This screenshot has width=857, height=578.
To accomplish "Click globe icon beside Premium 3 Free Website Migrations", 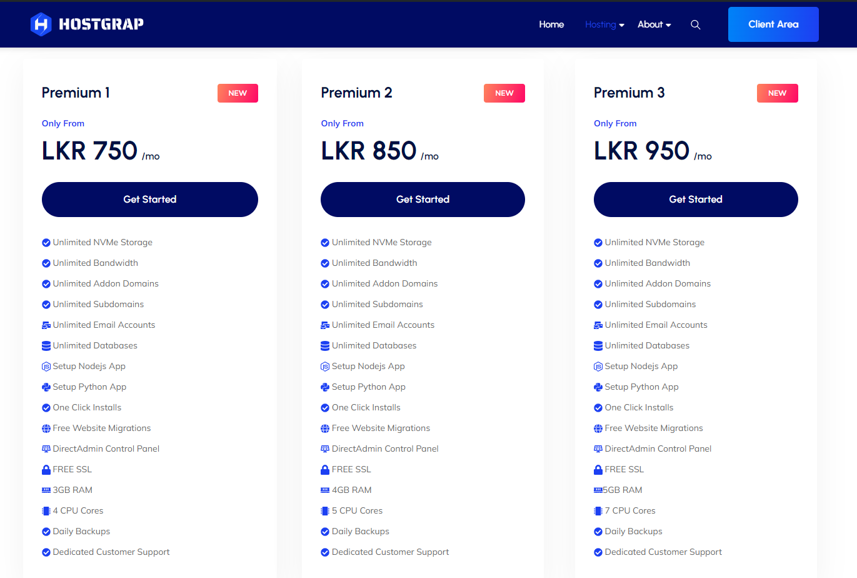I will pyautogui.click(x=598, y=428).
